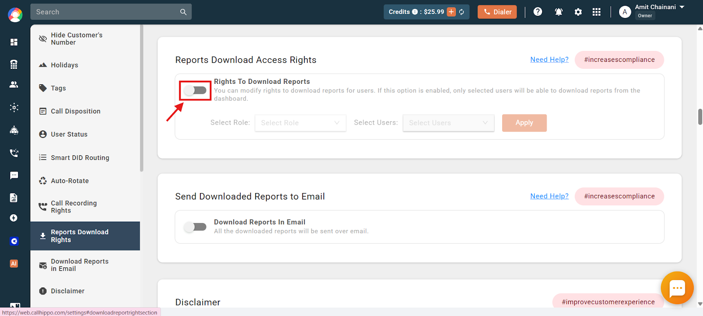Open the Select Users dropdown
This screenshot has width=703, height=316.
449,123
